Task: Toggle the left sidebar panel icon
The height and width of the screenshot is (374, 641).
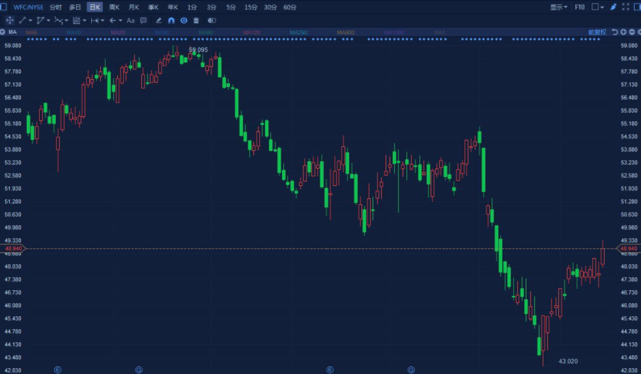Action: click(x=3, y=7)
